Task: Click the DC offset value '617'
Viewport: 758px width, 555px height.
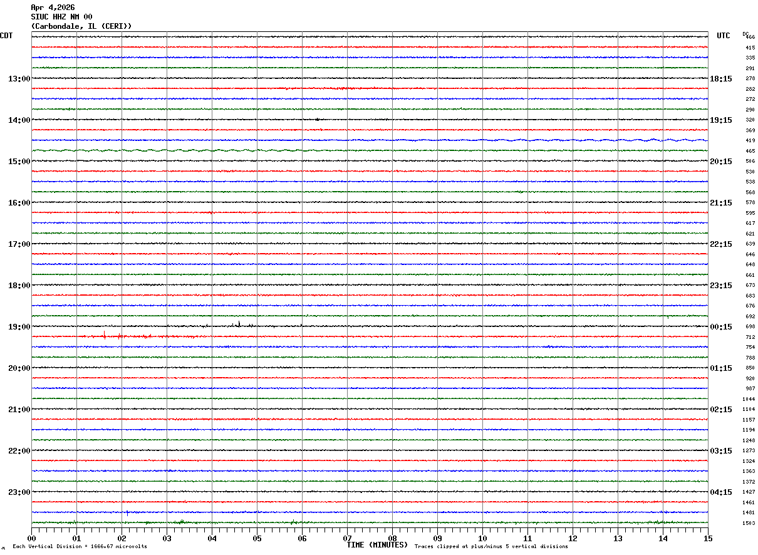Action: tap(750, 223)
